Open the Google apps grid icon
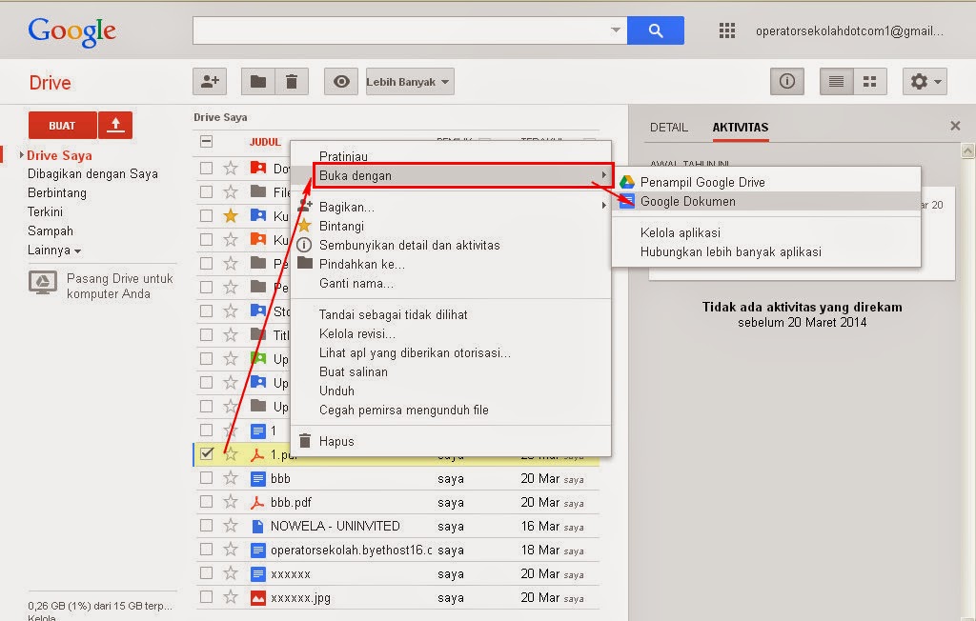The image size is (976, 621). click(726, 30)
